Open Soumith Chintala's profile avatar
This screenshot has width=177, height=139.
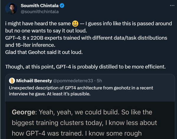(11, 9)
